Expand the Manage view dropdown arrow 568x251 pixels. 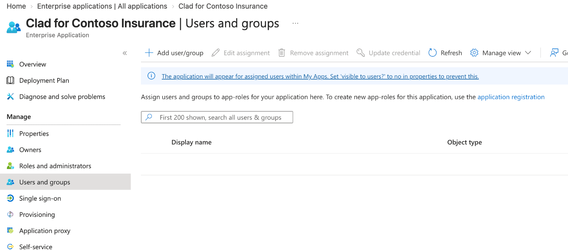click(528, 53)
